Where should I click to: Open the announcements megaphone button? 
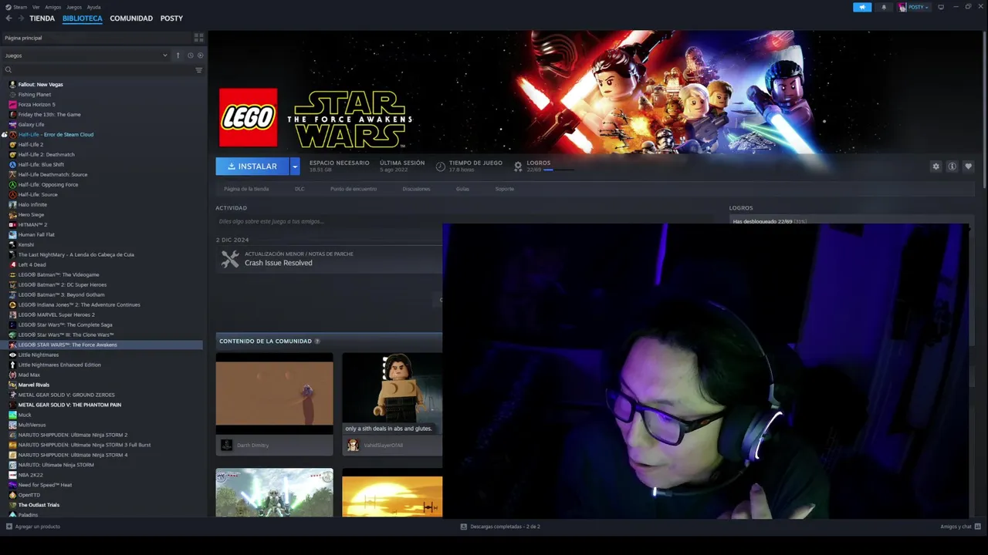tap(862, 7)
